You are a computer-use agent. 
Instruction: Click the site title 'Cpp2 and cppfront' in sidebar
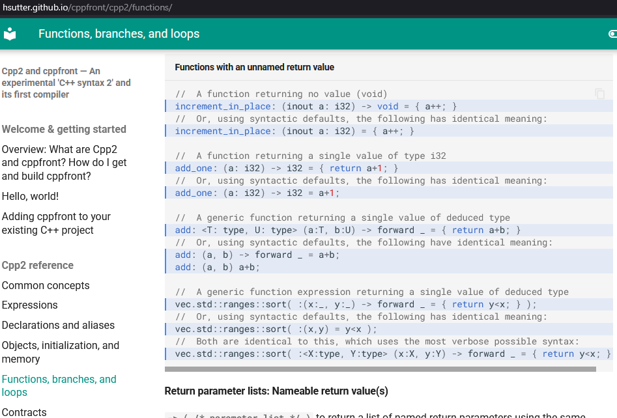(66, 83)
